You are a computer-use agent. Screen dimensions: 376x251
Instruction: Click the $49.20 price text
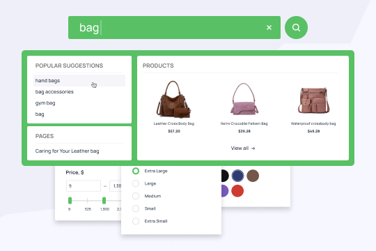(x=313, y=131)
